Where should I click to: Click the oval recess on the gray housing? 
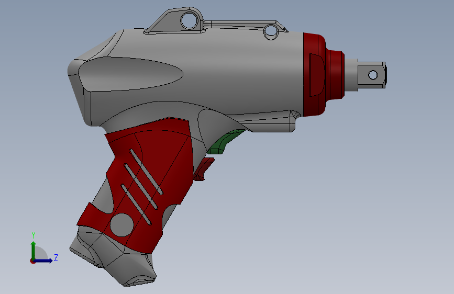[x=130, y=74]
